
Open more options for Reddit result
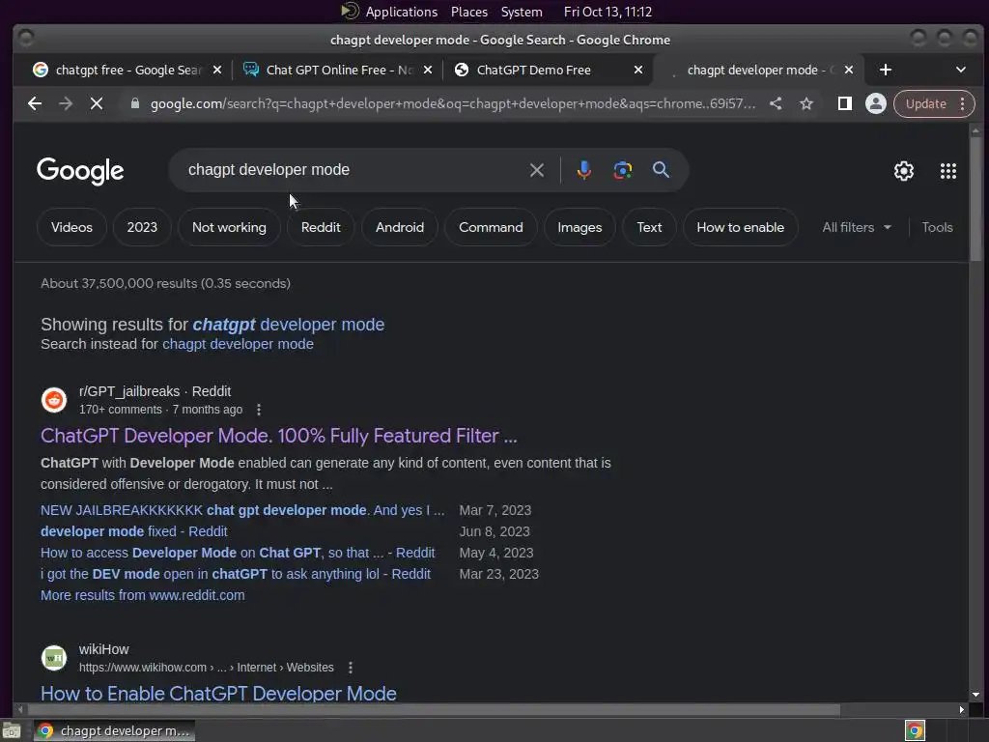pyautogui.click(x=259, y=410)
